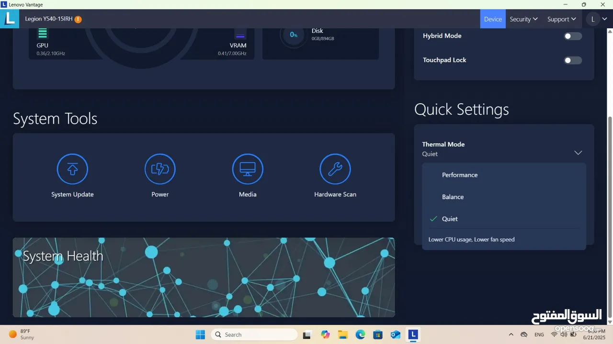Viewport: 613px width, 344px height.
Task: Click the Search box on the taskbar
Action: (x=254, y=334)
